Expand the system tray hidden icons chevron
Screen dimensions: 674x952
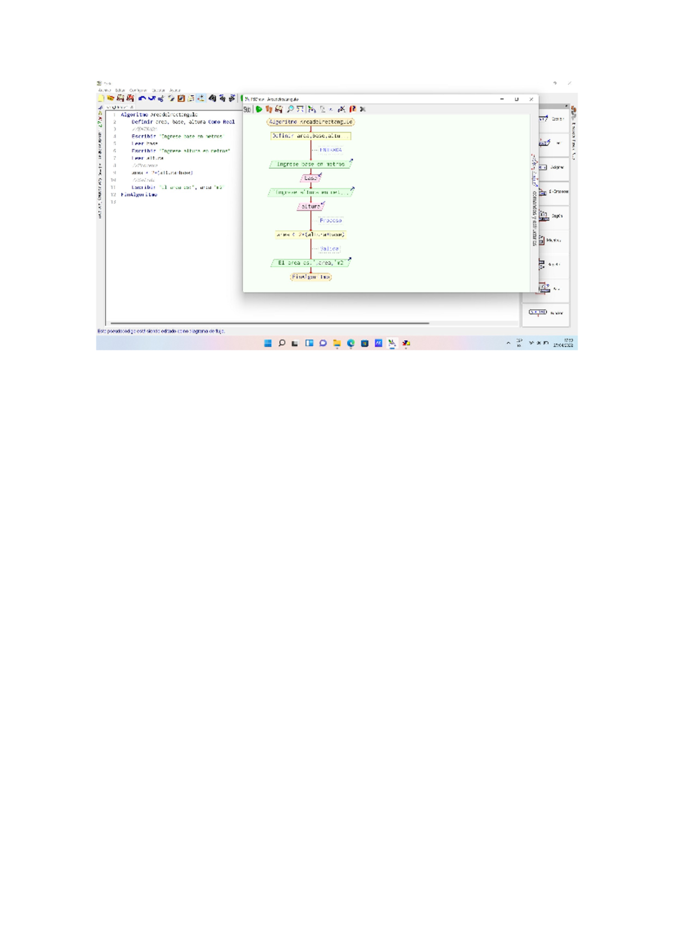coord(508,343)
